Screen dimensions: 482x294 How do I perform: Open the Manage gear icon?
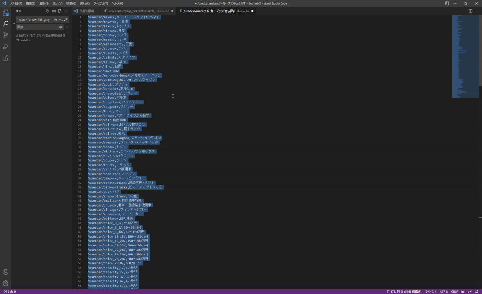pyautogui.click(x=6, y=283)
